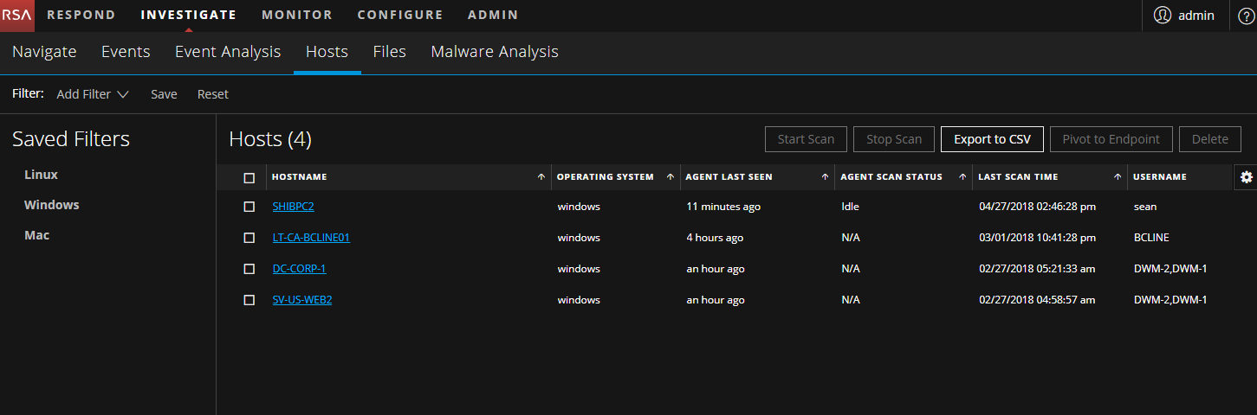Click the RSA logo icon
The width and height of the screenshot is (1257, 415).
click(x=17, y=16)
